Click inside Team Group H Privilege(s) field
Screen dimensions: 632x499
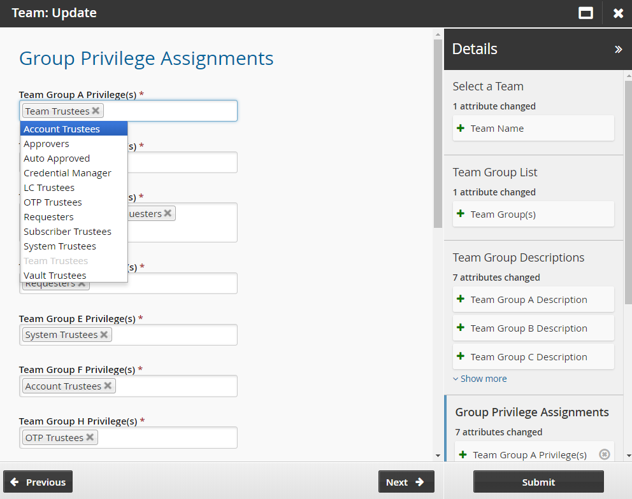point(166,438)
